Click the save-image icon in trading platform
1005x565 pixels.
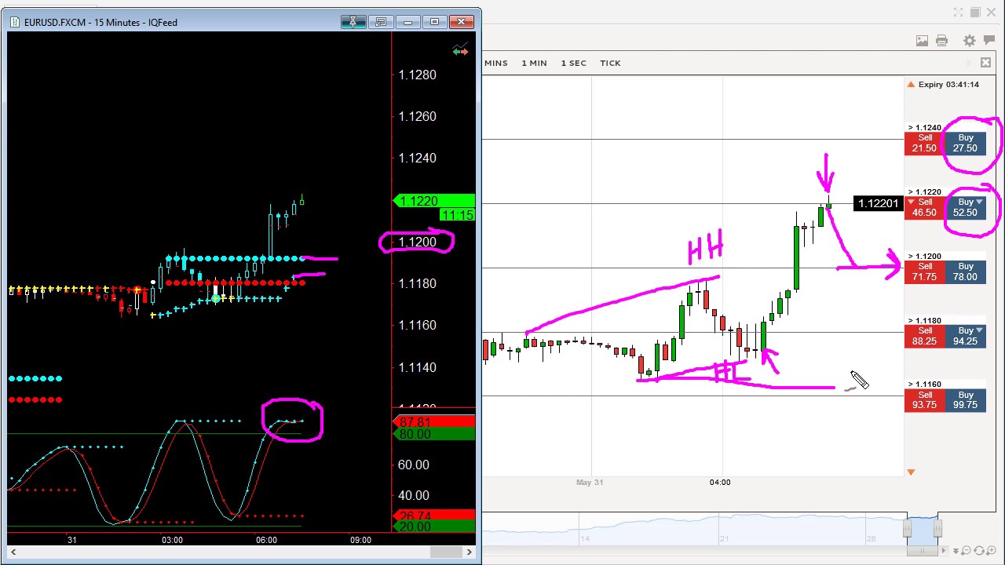click(x=922, y=41)
